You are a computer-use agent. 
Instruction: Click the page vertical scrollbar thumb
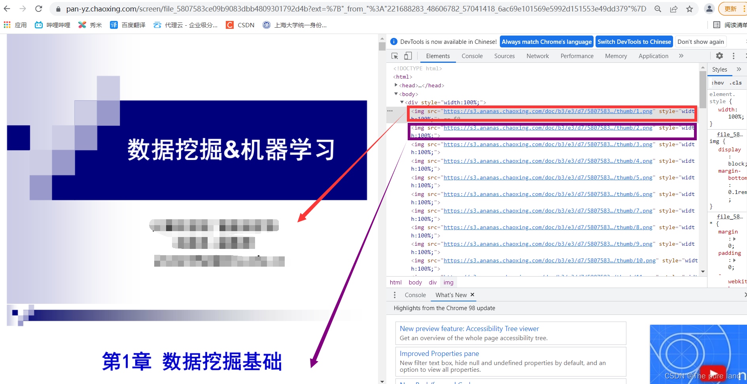(x=382, y=46)
